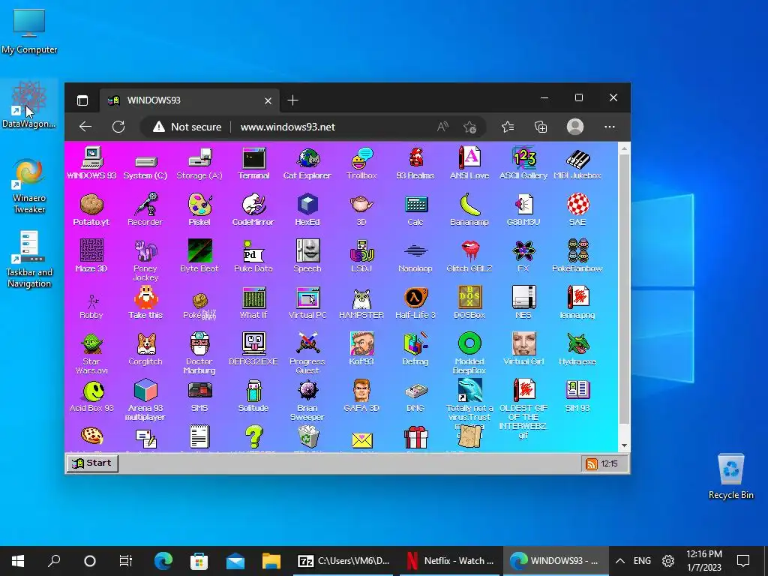Viewport: 768px width, 576px height.
Task: Open DERG32.EXE icon
Action: 253,349
